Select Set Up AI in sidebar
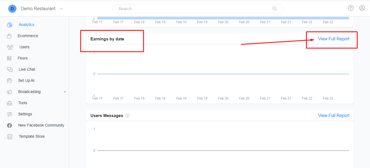The height and width of the screenshot is (168, 370). tap(26, 80)
